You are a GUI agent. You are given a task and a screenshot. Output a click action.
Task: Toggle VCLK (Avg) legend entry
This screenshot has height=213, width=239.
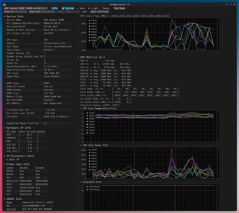pos(93,189)
